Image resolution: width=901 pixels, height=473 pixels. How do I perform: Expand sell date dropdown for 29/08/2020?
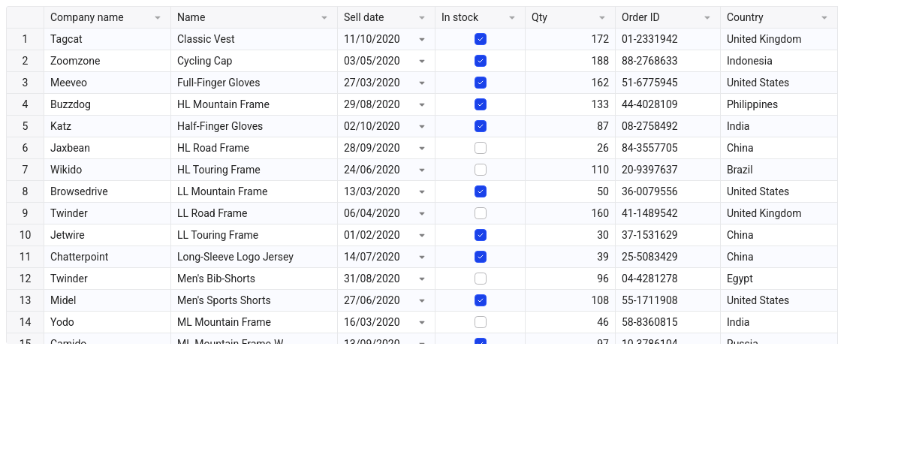pos(422,105)
